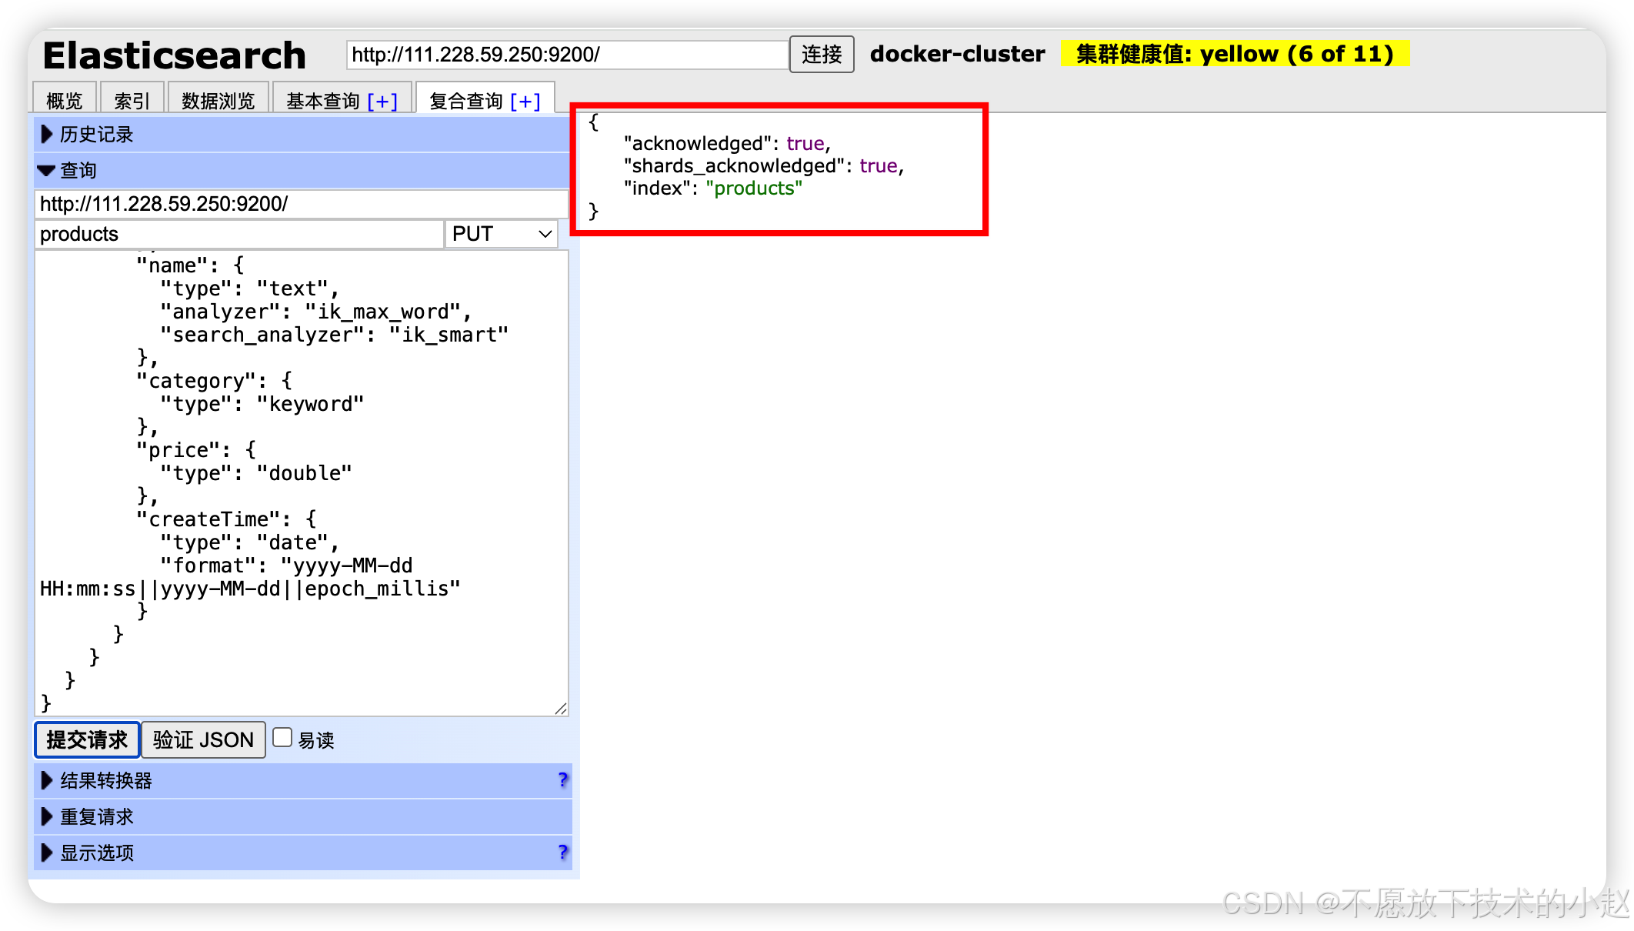Enable the 易读 checkbox
The height and width of the screenshot is (931, 1634).
coord(283,738)
